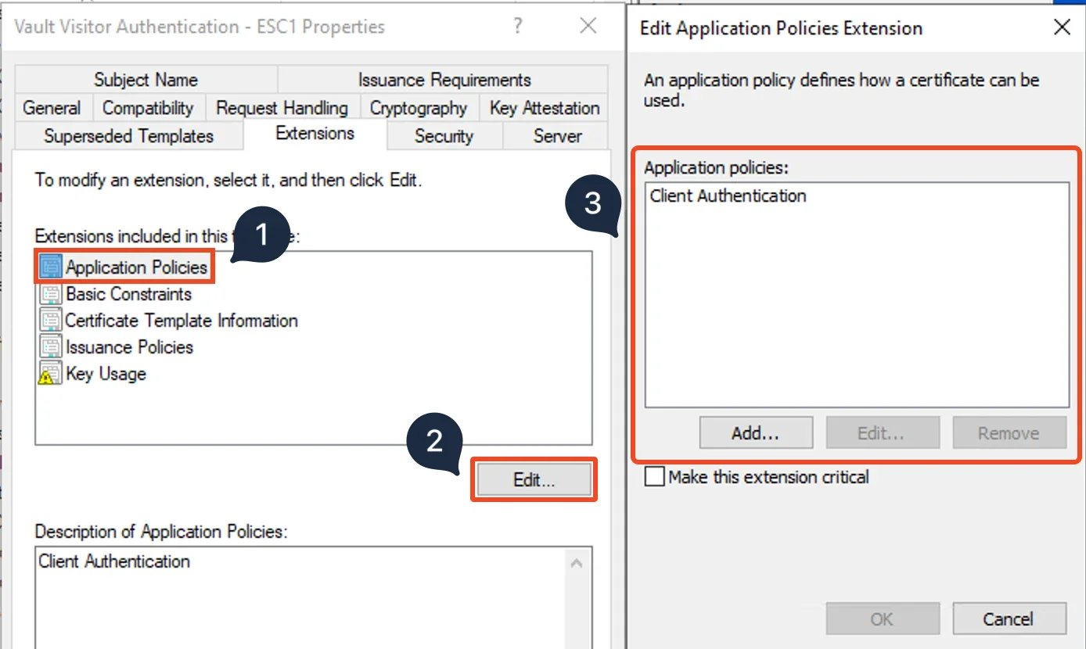Select Certificate Template Information entry
Image resolution: width=1086 pixels, height=649 pixels.
coord(182,321)
